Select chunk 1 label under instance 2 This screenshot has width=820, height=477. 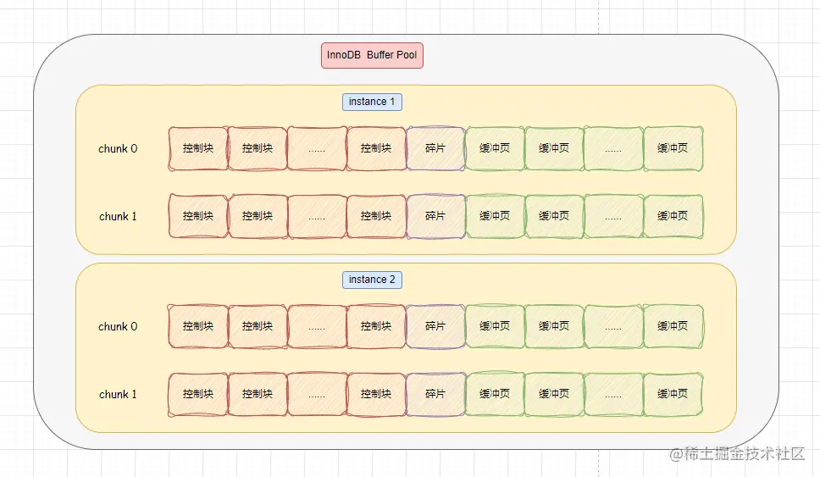click(118, 394)
